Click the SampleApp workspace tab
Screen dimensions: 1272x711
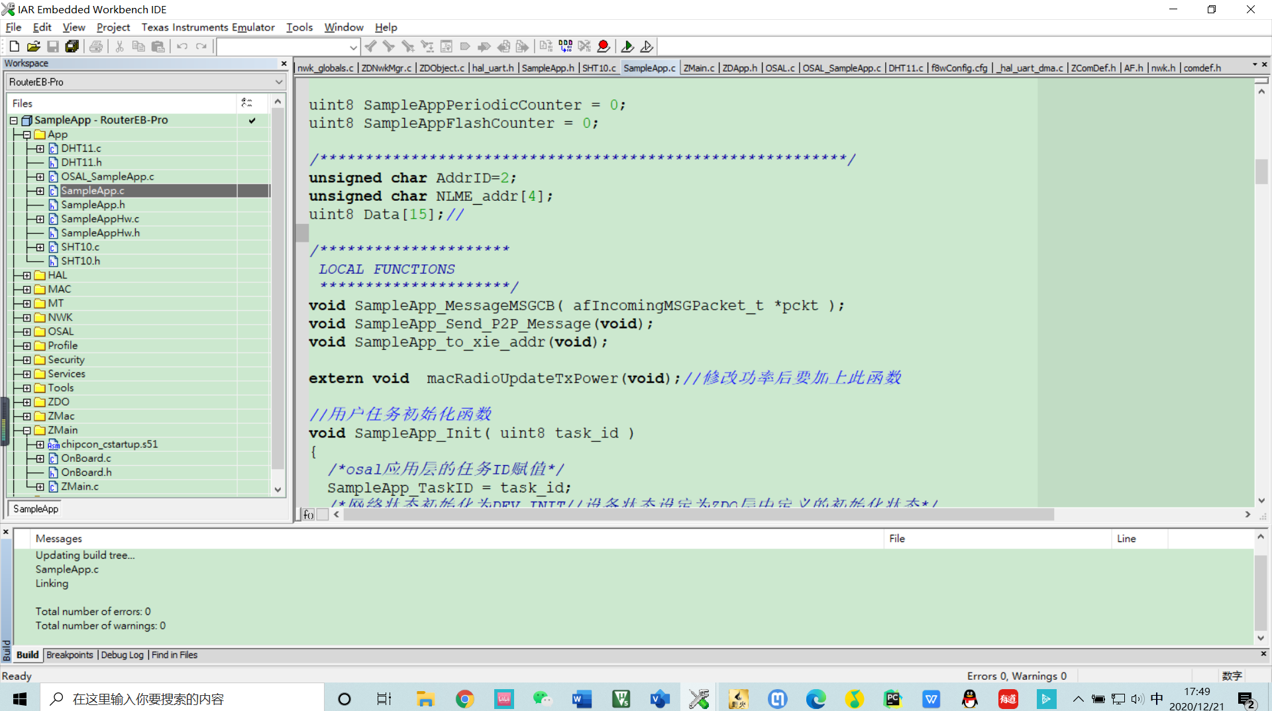tap(36, 509)
